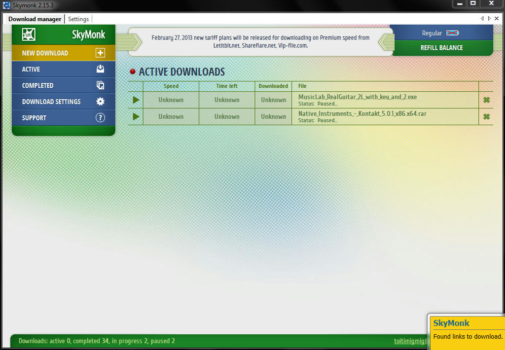Close the tab panel with X
The image size is (505, 350).
click(x=497, y=19)
